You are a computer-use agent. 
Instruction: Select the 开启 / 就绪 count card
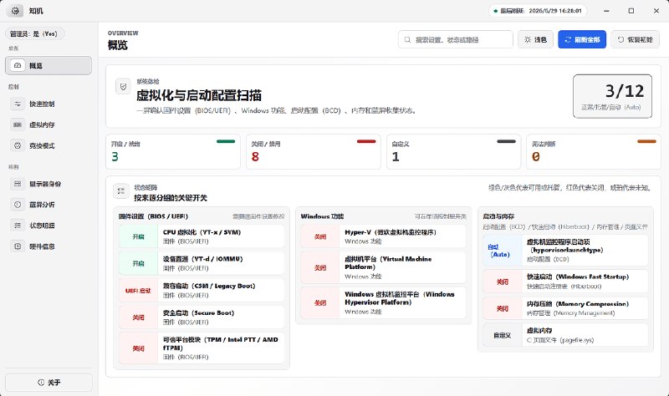pos(173,152)
